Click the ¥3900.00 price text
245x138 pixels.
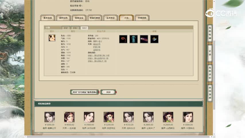[89, 125]
